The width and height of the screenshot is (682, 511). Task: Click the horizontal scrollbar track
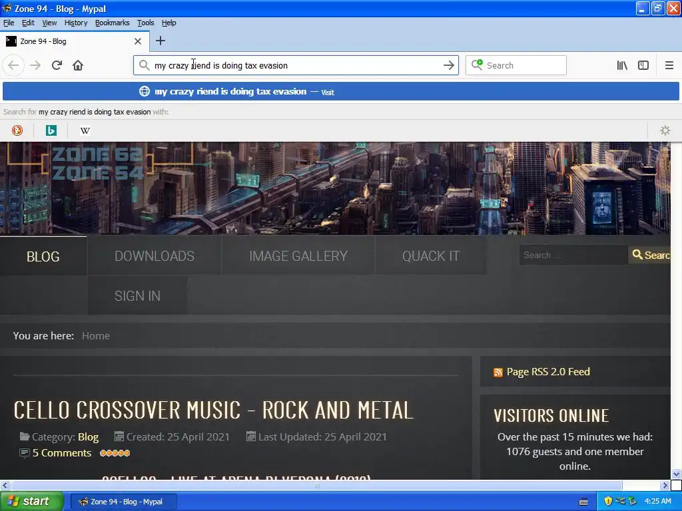tap(316, 485)
